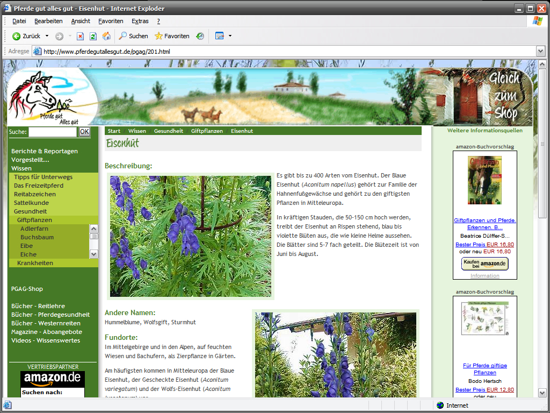Click the Giftpflanzen und Pferde book cover
The width and height of the screenshot is (550, 413).
pos(485,180)
